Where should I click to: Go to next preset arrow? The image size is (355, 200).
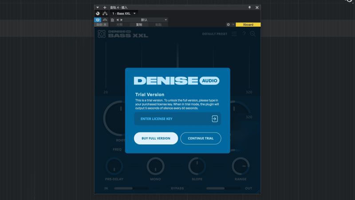point(122,20)
